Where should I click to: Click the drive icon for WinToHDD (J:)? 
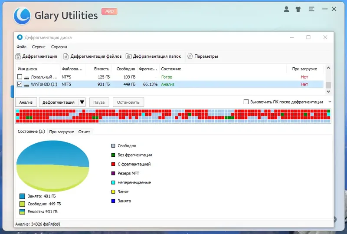click(26, 85)
